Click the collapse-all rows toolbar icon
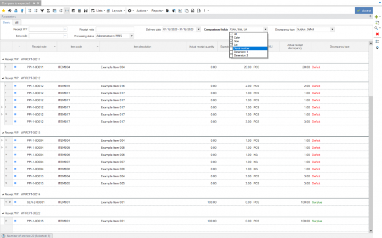 (x=36, y=11)
